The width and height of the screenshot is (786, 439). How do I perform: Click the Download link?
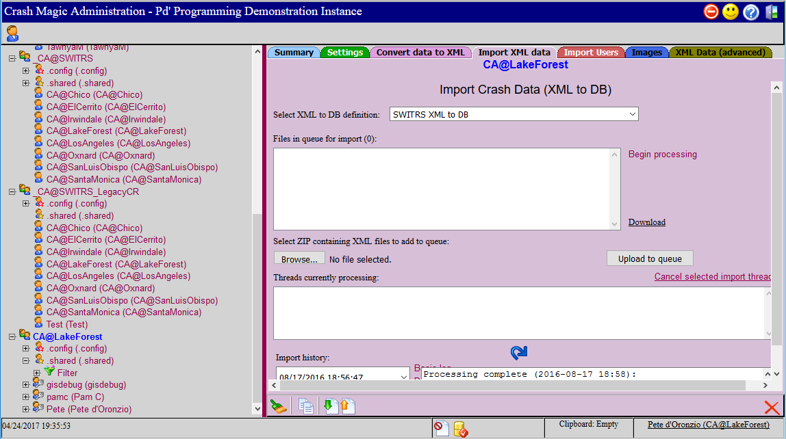[646, 222]
